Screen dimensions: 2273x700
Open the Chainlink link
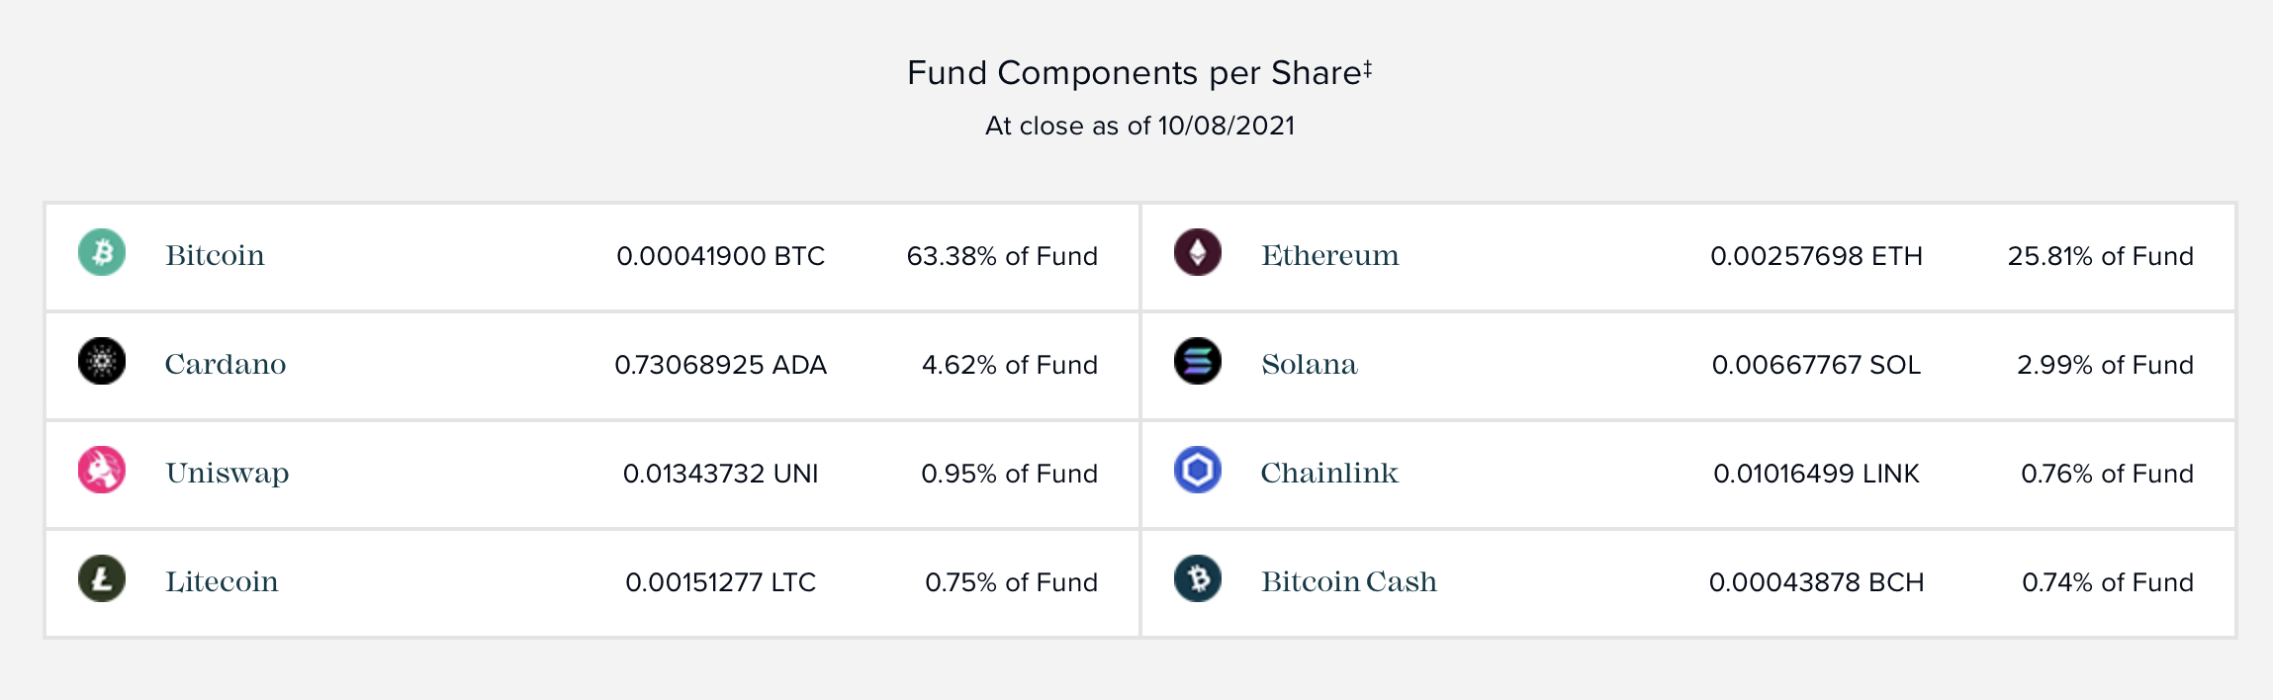click(1328, 473)
